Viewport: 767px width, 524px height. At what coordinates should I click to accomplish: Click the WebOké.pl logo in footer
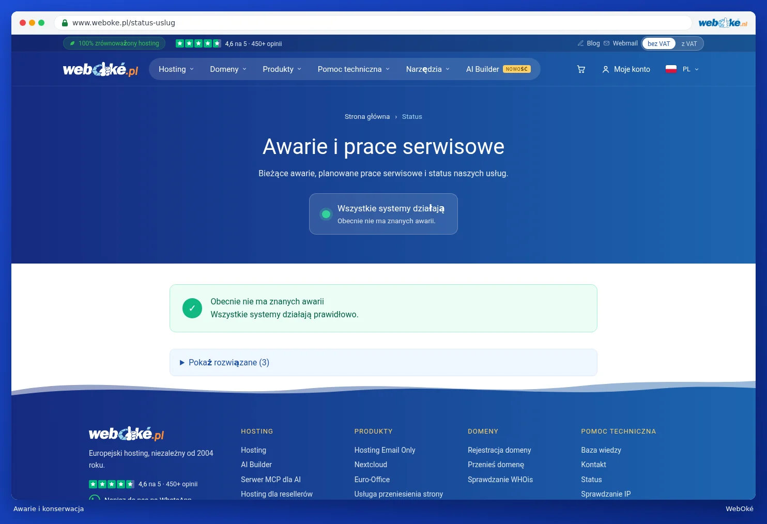point(126,434)
